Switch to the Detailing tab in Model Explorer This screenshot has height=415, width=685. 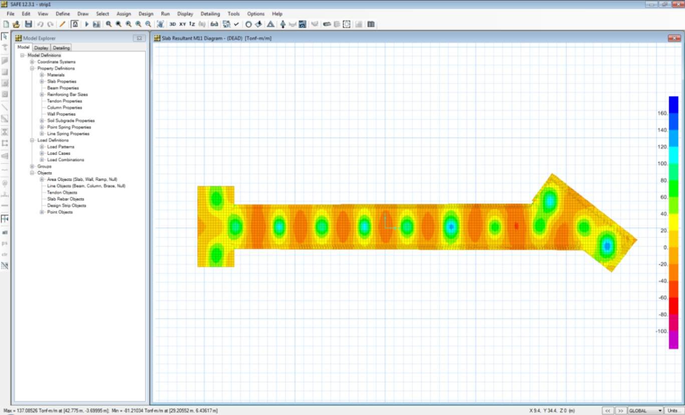click(x=61, y=48)
